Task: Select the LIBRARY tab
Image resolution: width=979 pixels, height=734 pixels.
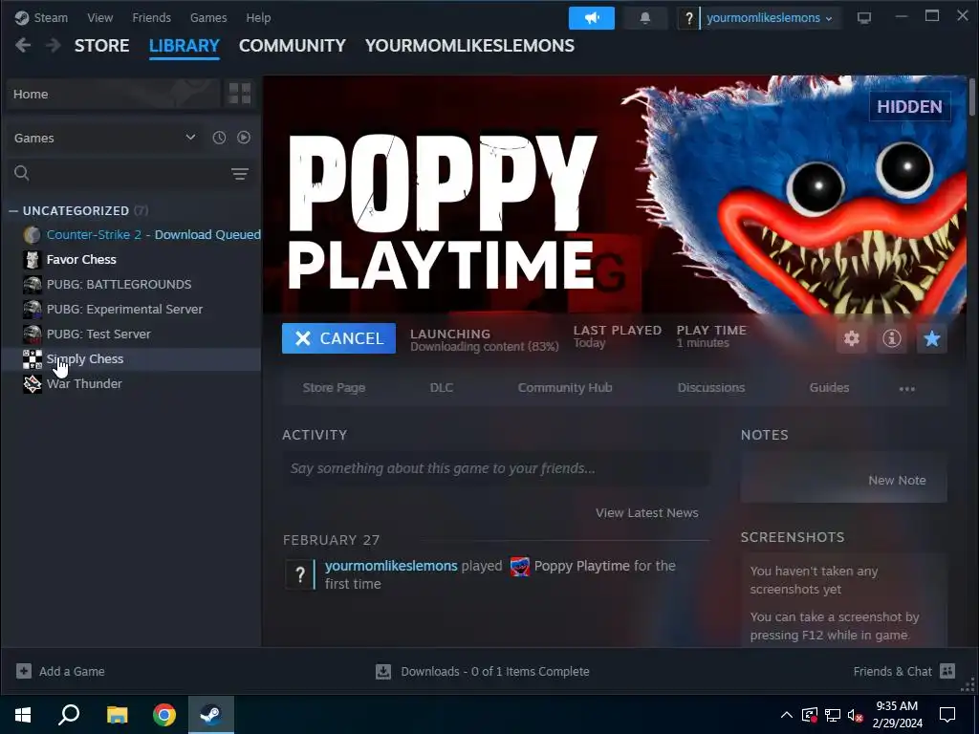Action: point(185,46)
